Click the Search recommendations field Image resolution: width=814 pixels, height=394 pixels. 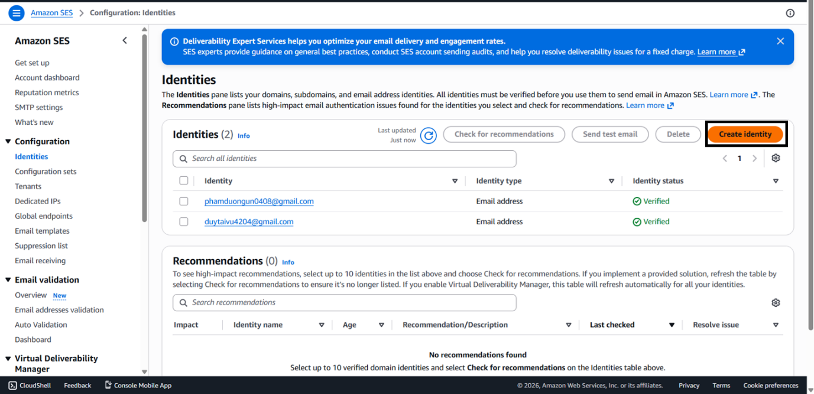[x=345, y=302]
